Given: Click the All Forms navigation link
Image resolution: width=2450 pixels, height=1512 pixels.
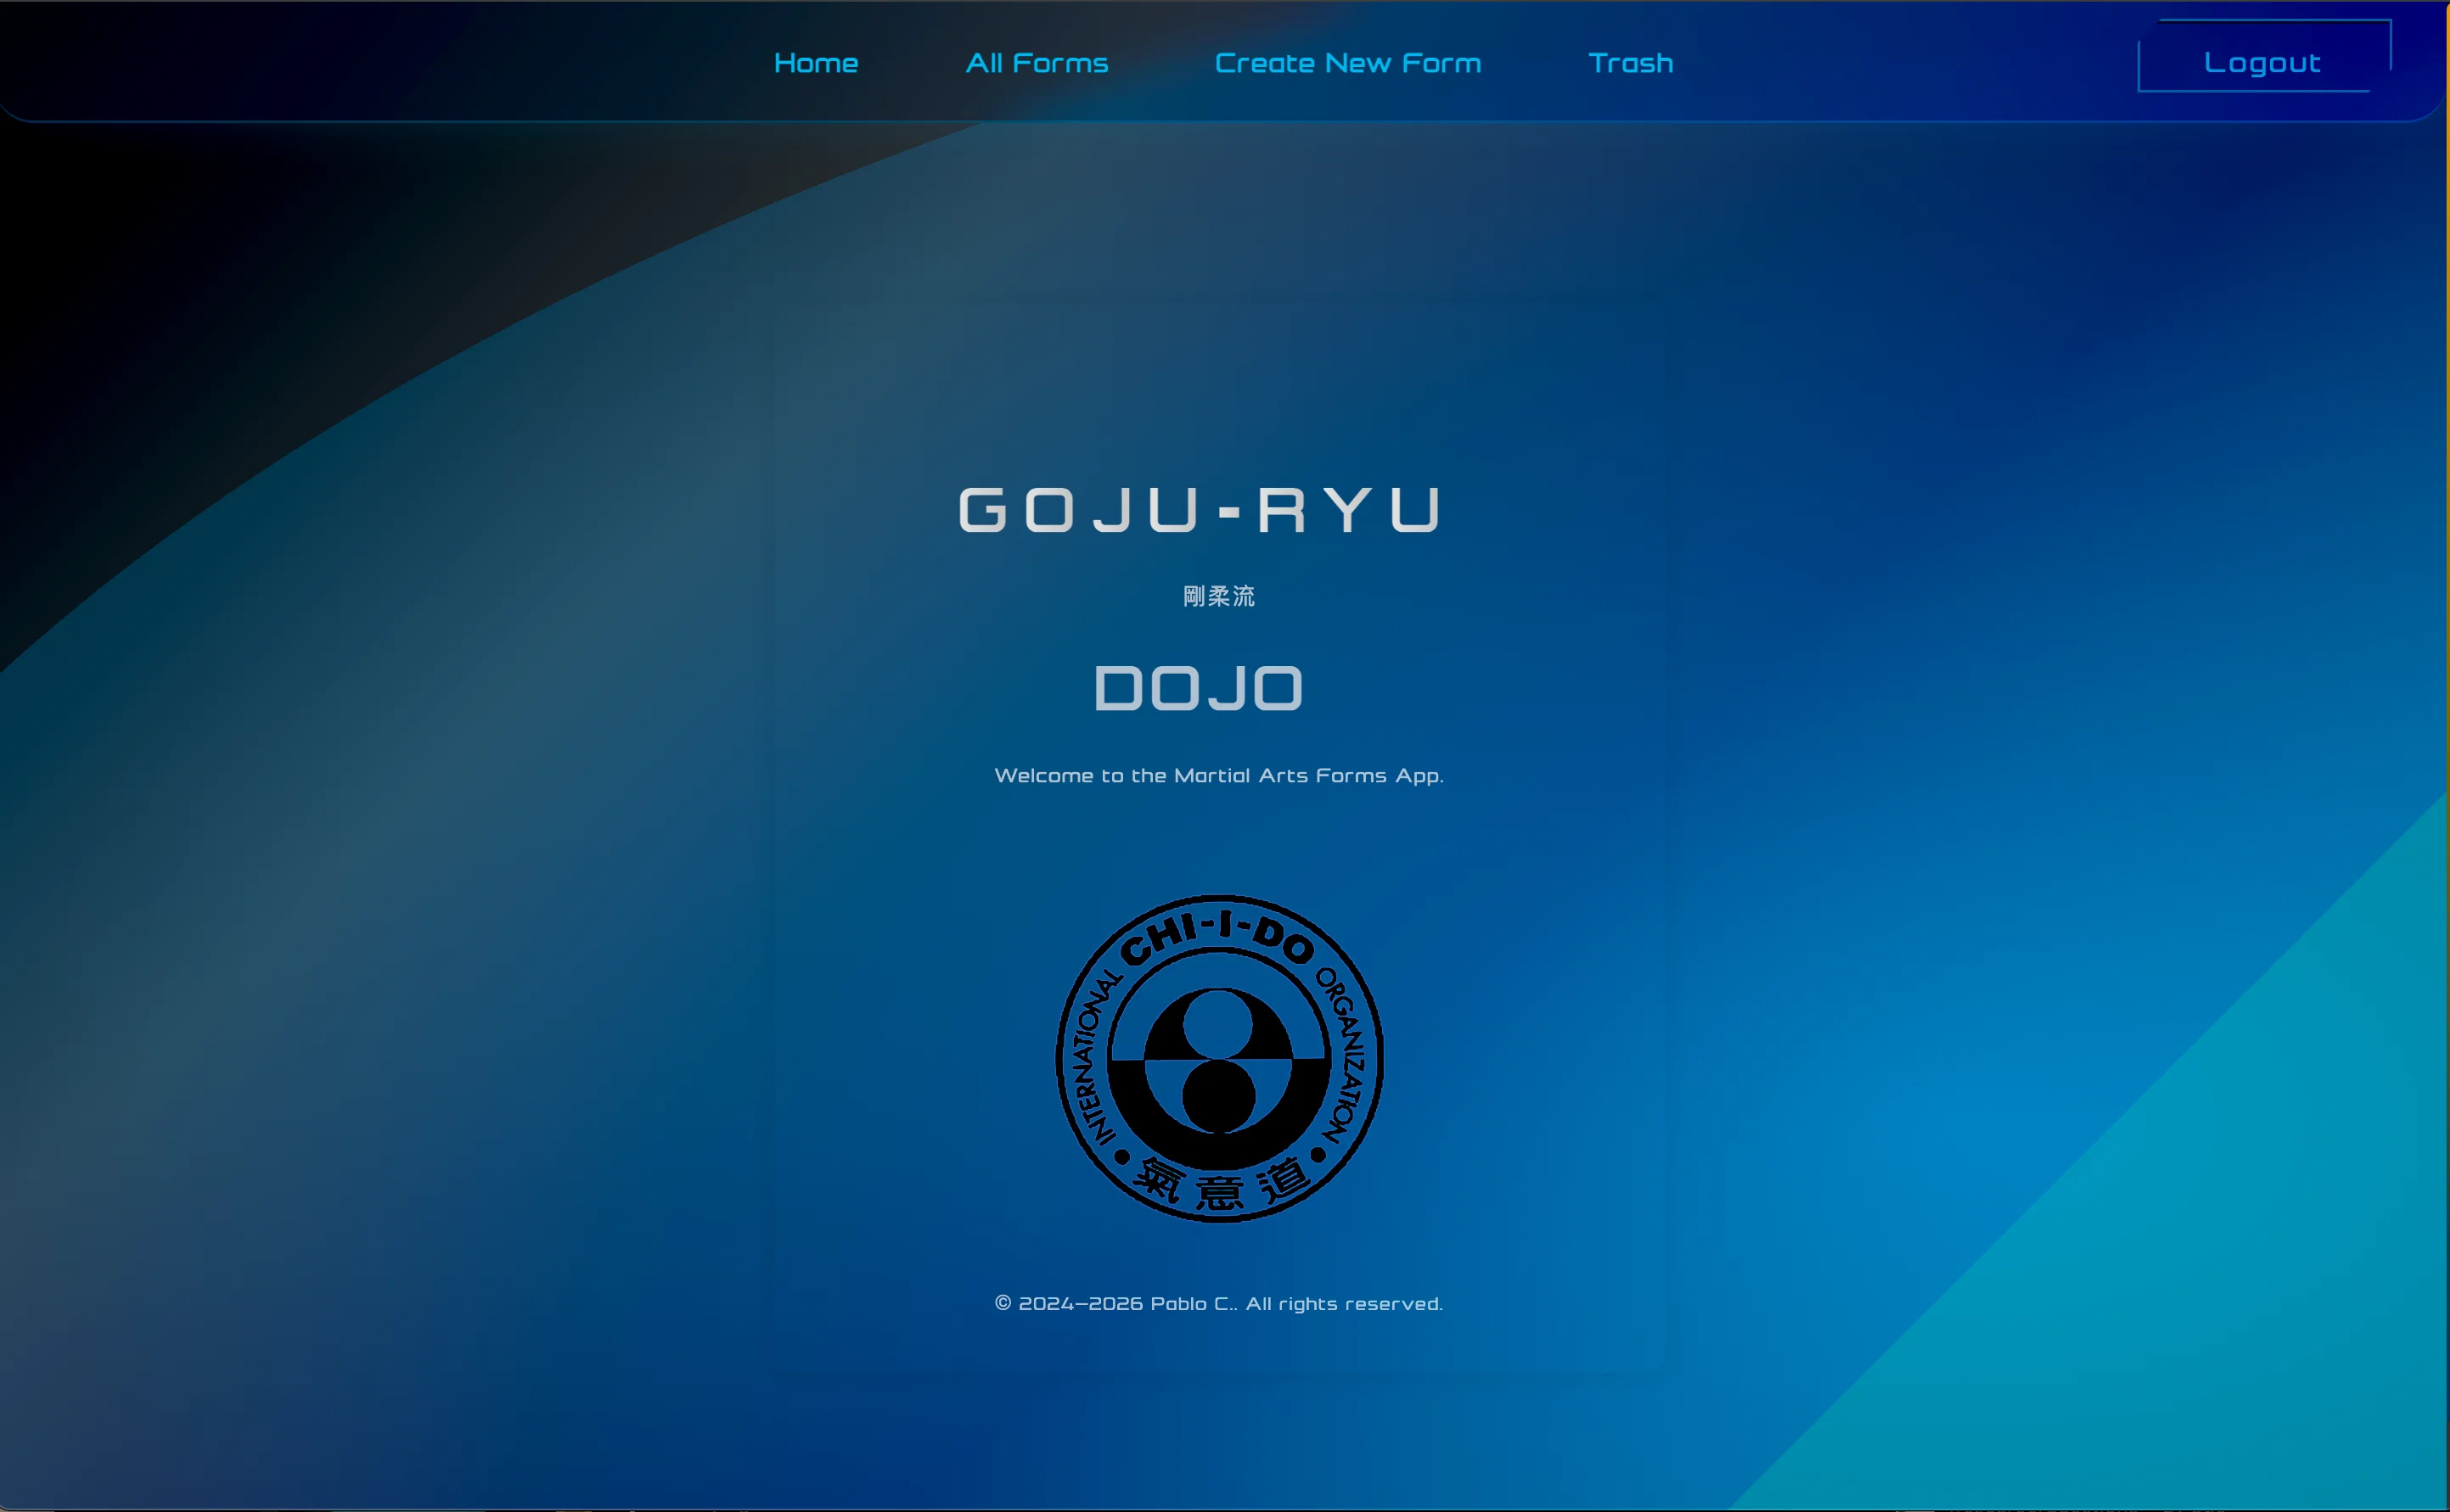Looking at the screenshot, I should [x=1037, y=63].
